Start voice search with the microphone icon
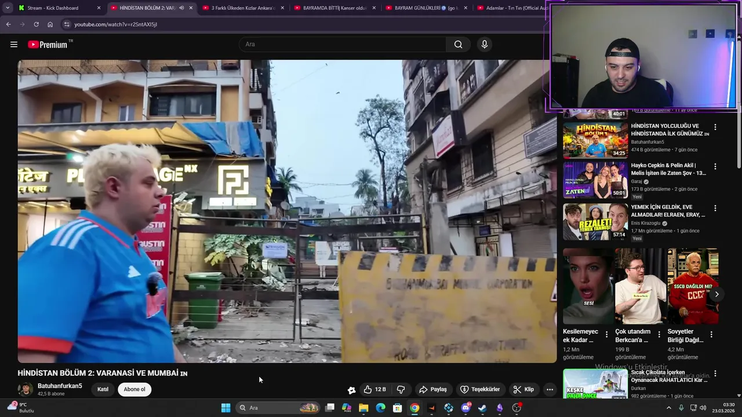Image resolution: width=742 pixels, height=417 pixels. click(x=485, y=45)
